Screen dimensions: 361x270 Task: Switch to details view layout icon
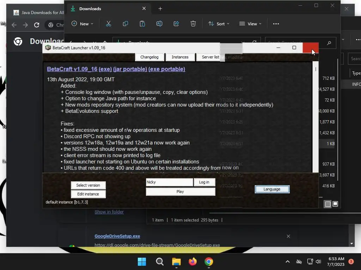328,204
